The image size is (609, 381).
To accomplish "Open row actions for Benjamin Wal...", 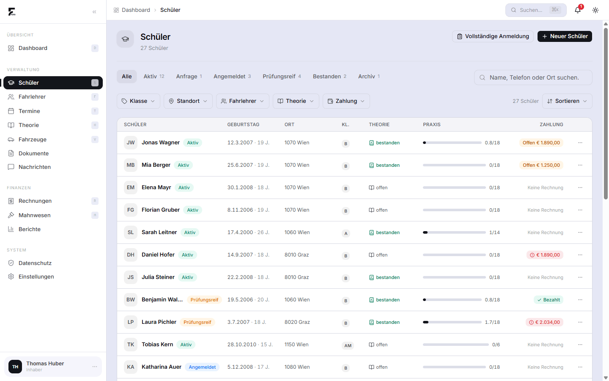I will click(580, 300).
